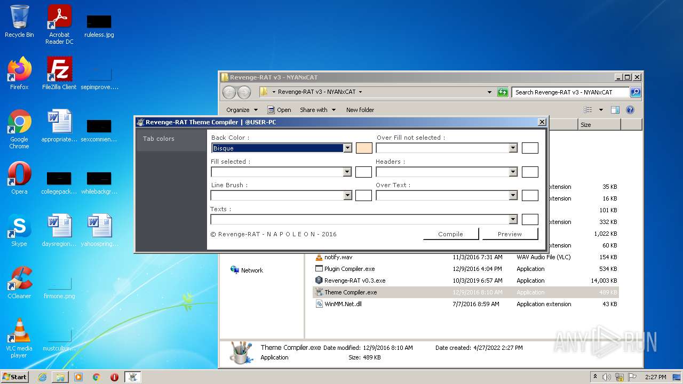The width and height of the screenshot is (683, 384).
Task: Launch Acrobat Reader DC from desktop
Action: click(x=59, y=25)
